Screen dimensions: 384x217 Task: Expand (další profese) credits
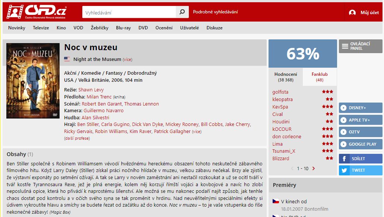[x=77, y=138]
